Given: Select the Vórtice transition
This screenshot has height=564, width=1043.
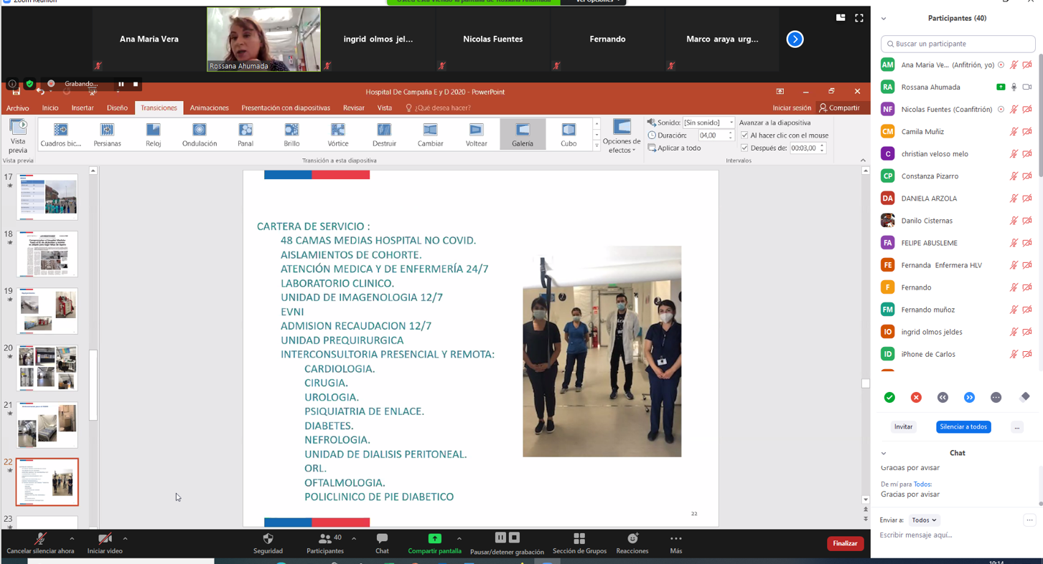Looking at the screenshot, I should click(338, 134).
